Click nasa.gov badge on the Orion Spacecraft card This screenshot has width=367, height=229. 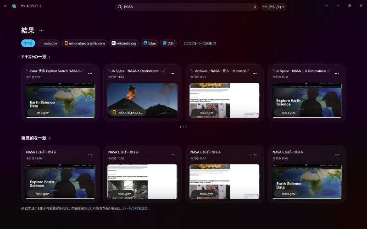click(x=122, y=194)
